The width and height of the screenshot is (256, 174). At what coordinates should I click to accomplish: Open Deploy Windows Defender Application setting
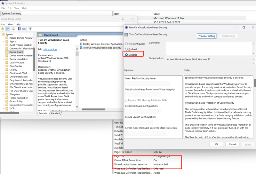(102, 44)
